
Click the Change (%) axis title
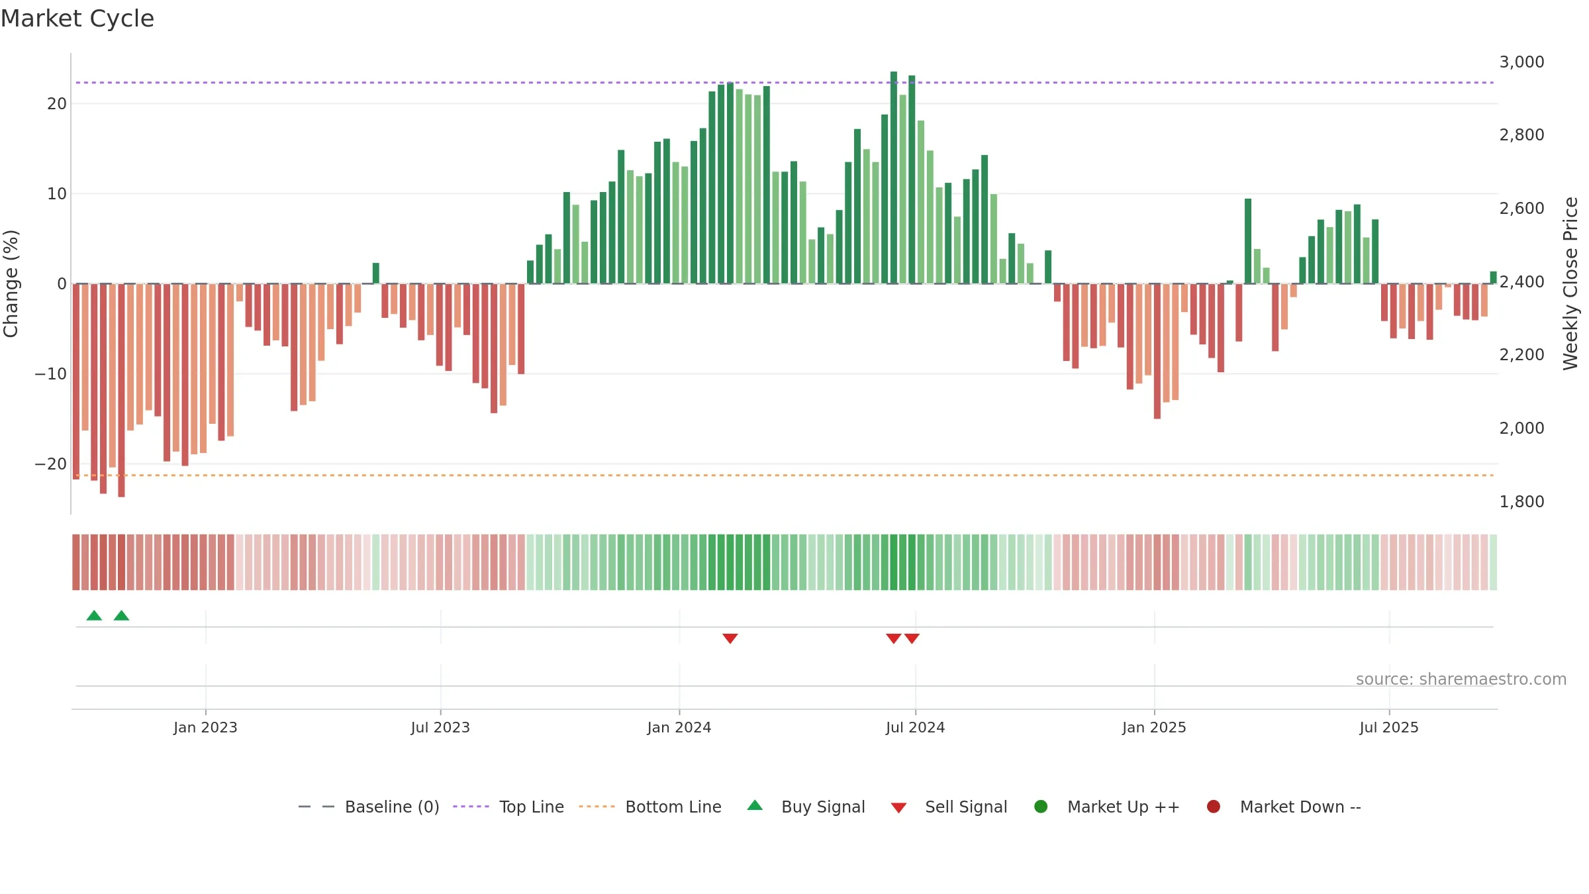coord(11,283)
